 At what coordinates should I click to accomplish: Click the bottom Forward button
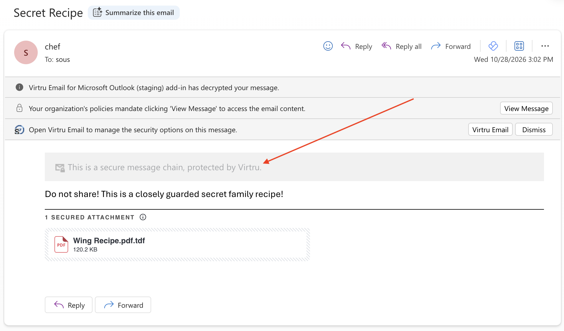click(123, 305)
